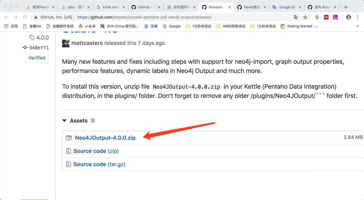Click mattcasters avatar image
The image size is (364, 200).
66,43
